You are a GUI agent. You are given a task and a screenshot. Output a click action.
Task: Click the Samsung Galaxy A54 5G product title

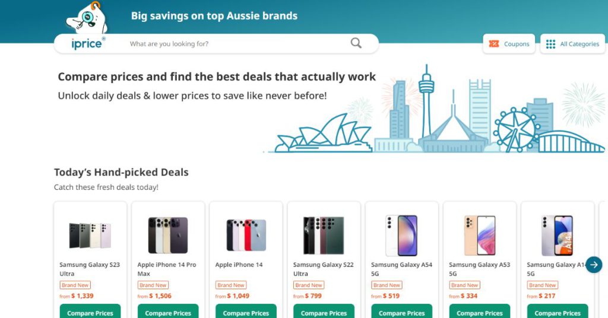[x=401, y=269]
